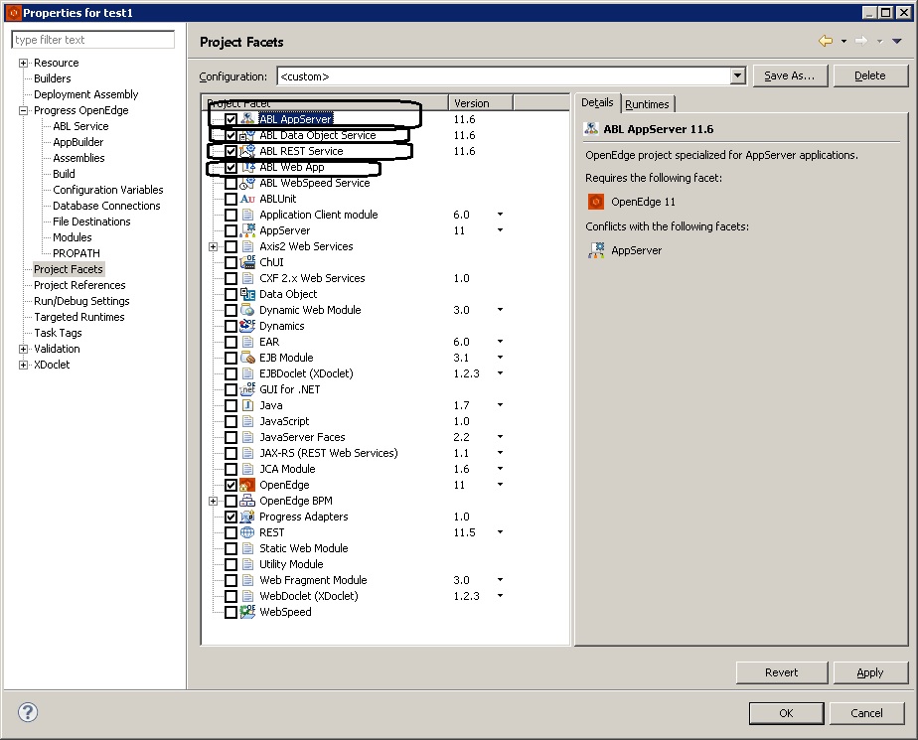Viewport: 918px width, 740px height.
Task: Uncheck the Progress Adapters checkbox
Action: coord(231,517)
